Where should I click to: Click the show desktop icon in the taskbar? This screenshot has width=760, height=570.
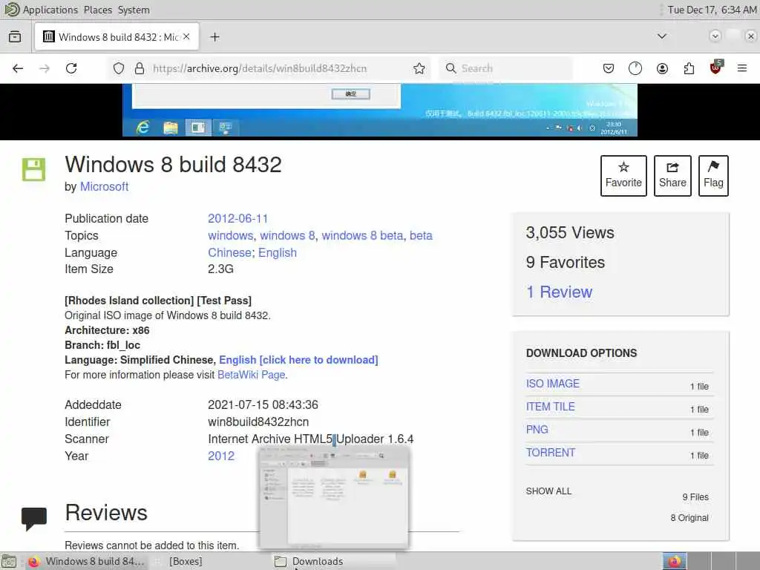coord(9,561)
